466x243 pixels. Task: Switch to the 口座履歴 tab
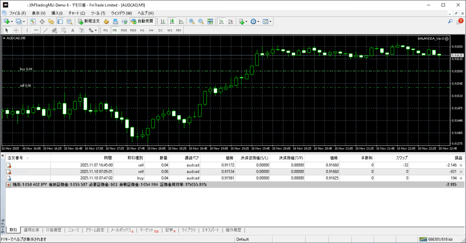pos(54,230)
